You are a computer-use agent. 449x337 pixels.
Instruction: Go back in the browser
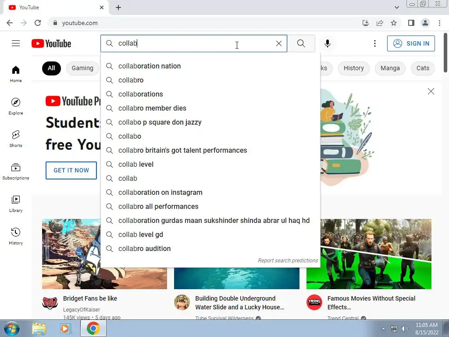10,23
